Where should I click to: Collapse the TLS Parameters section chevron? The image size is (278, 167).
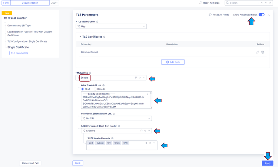(x=269, y=15)
